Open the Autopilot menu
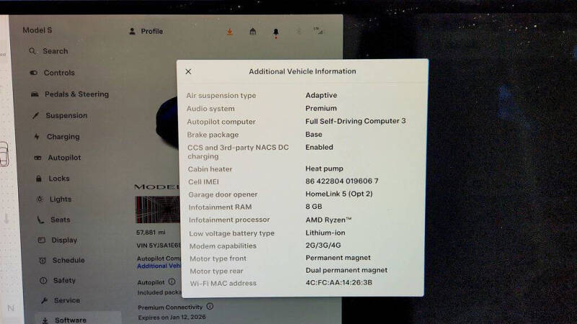Screen dimensions: 577x324 pyautogui.click(x=58, y=158)
